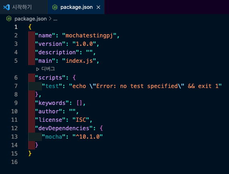Click the "mocha" dependency key

pos(54,137)
